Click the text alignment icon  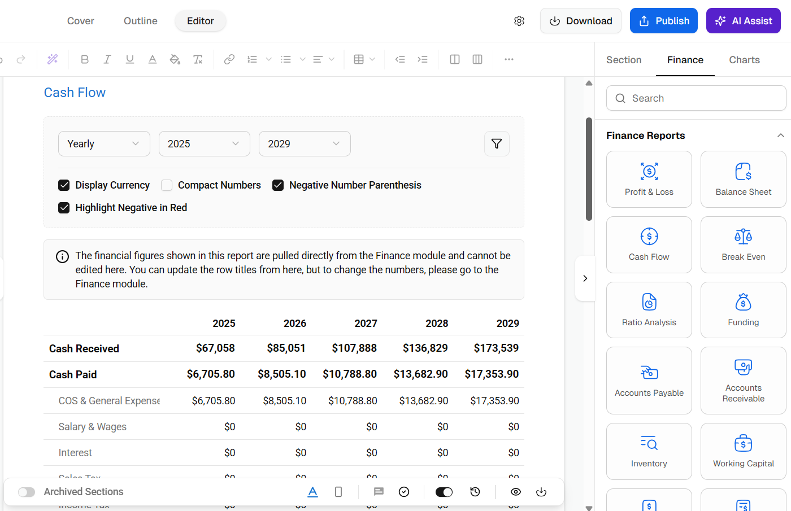tap(318, 59)
